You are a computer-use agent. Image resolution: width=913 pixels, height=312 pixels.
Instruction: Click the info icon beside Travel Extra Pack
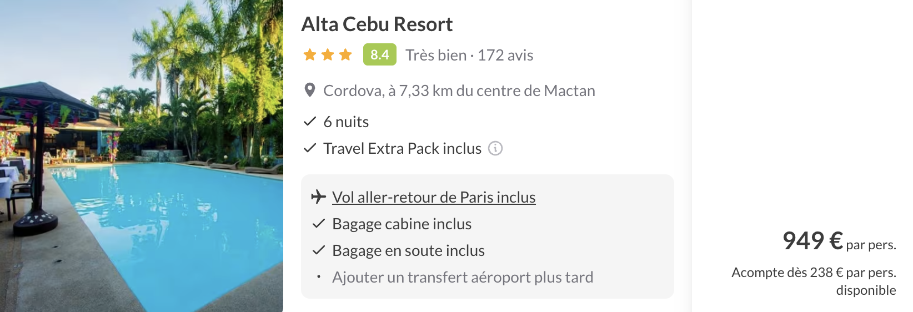495,148
